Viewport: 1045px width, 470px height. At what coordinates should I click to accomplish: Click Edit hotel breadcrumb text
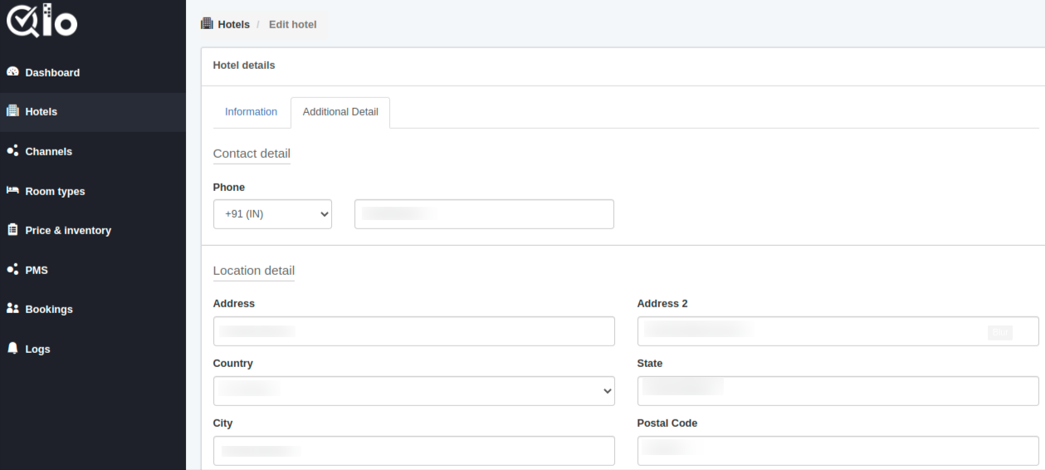click(x=293, y=24)
